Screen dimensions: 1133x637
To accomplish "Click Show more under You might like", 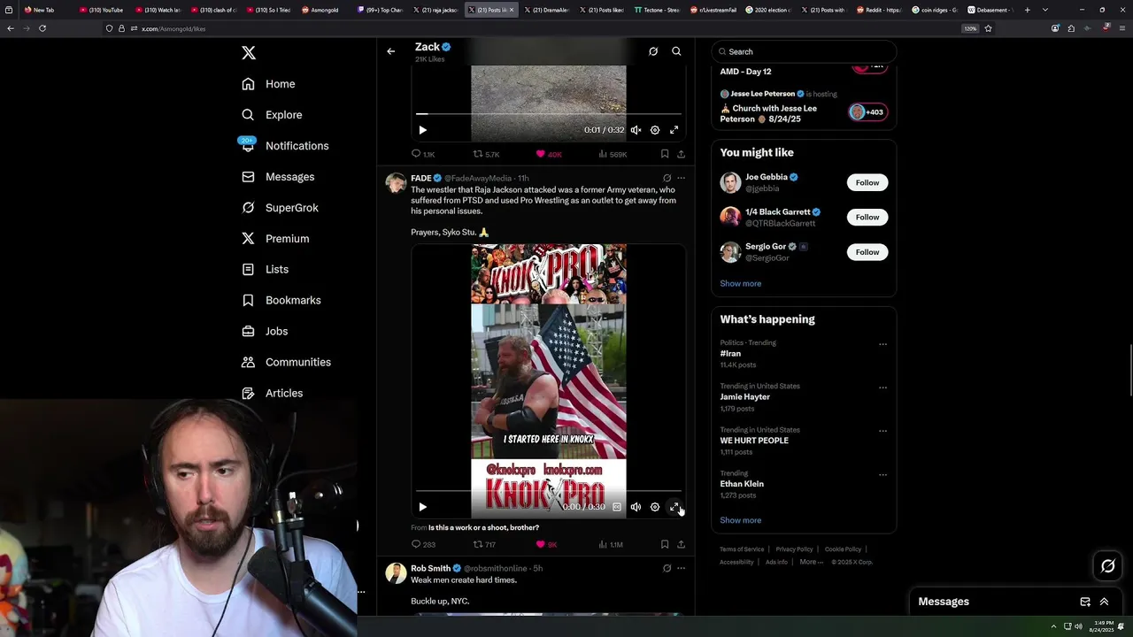I will (740, 283).
